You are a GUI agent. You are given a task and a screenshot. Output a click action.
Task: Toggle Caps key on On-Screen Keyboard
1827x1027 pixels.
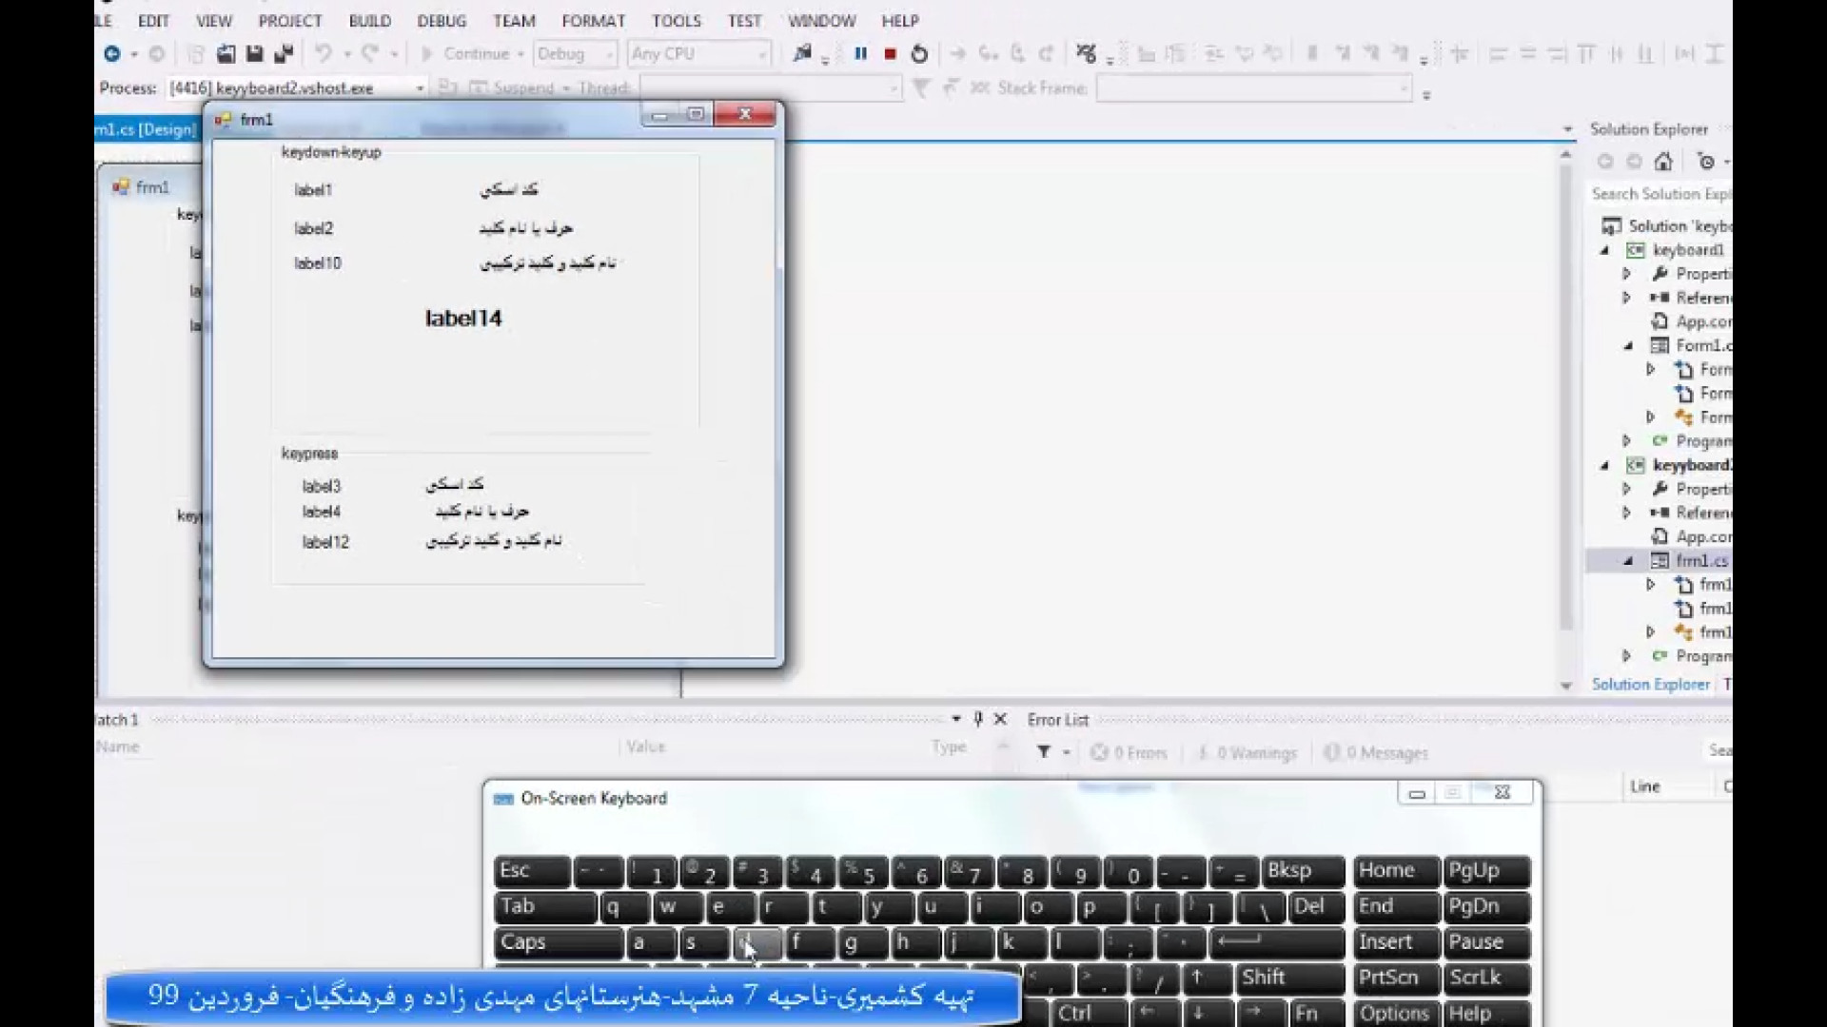(558, 942)
